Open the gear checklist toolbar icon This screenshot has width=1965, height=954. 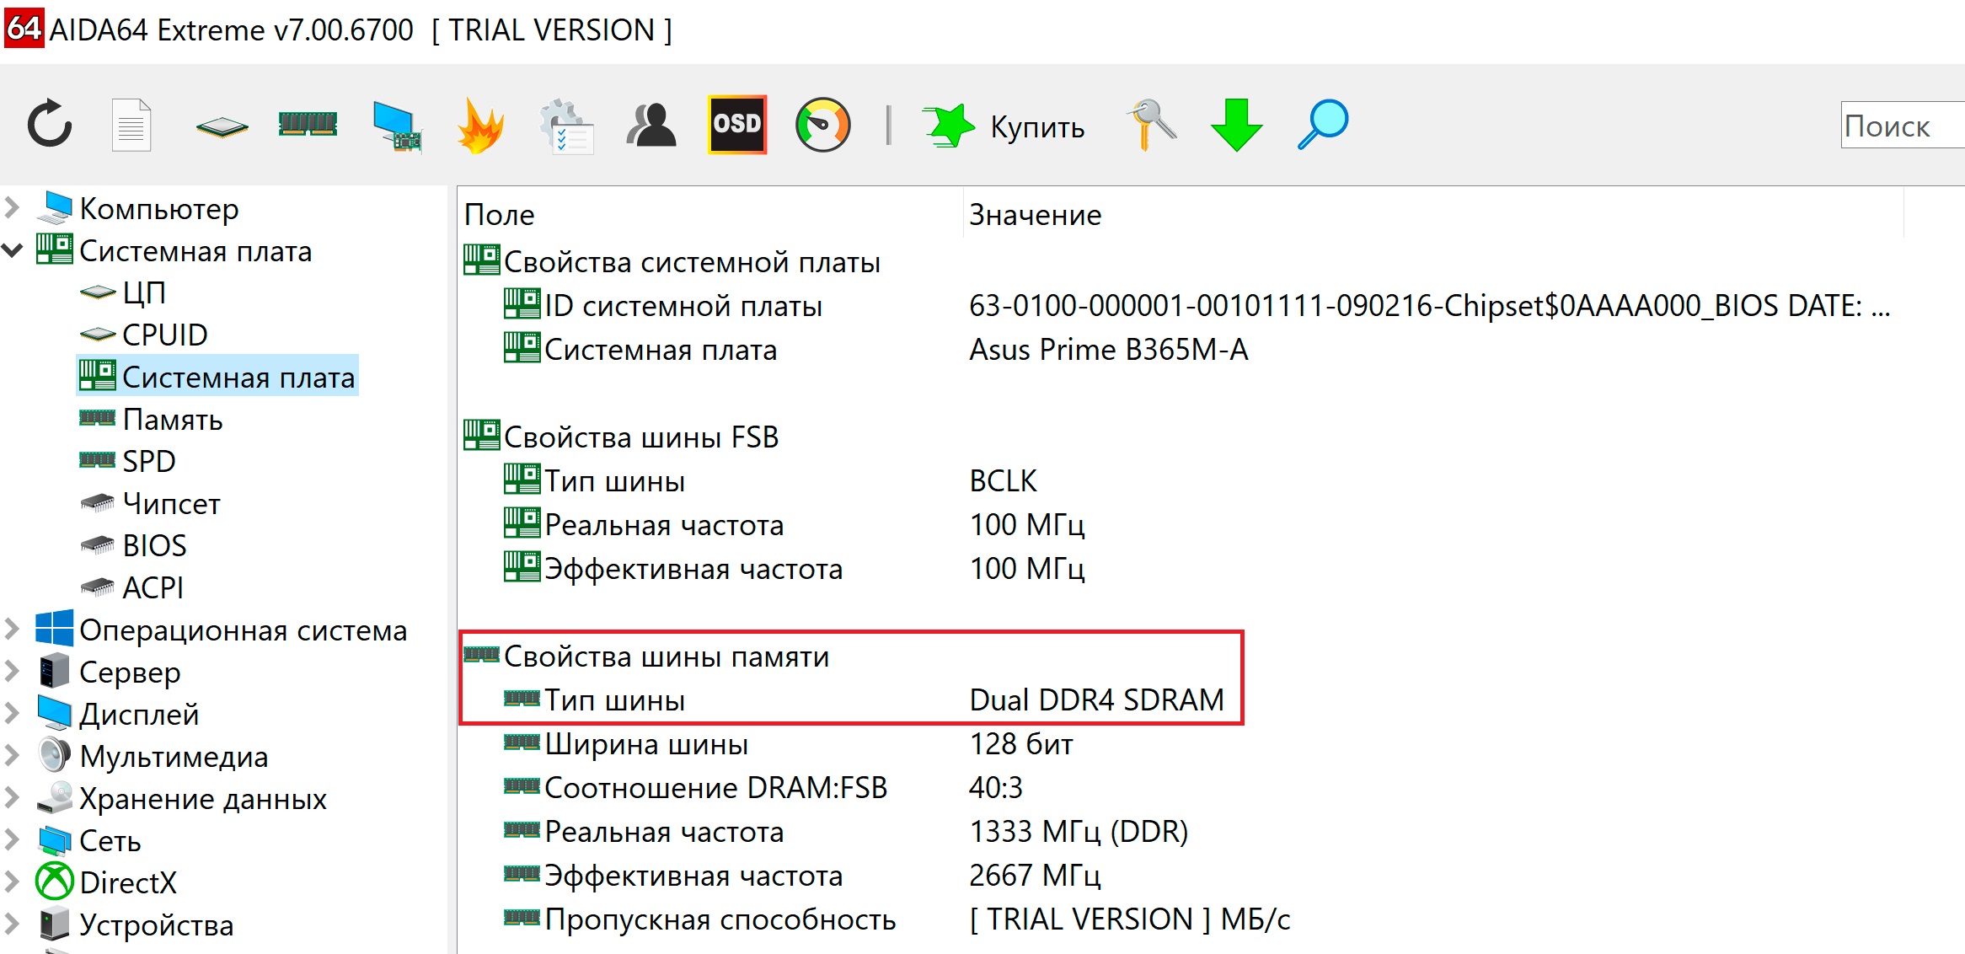pyautogui.click(x=566, y=126)
